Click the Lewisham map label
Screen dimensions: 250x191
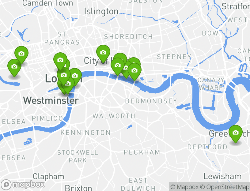click(222, 177)
